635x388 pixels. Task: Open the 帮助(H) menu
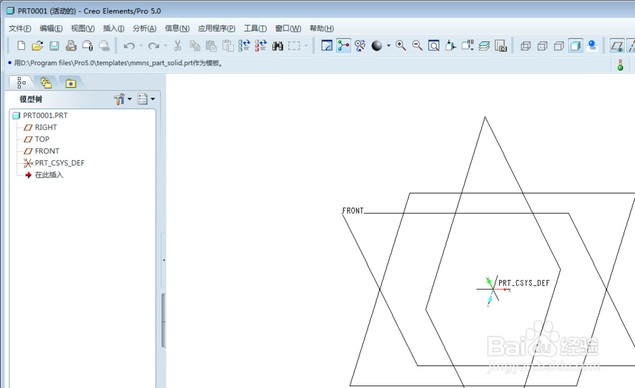pos(321,29)
